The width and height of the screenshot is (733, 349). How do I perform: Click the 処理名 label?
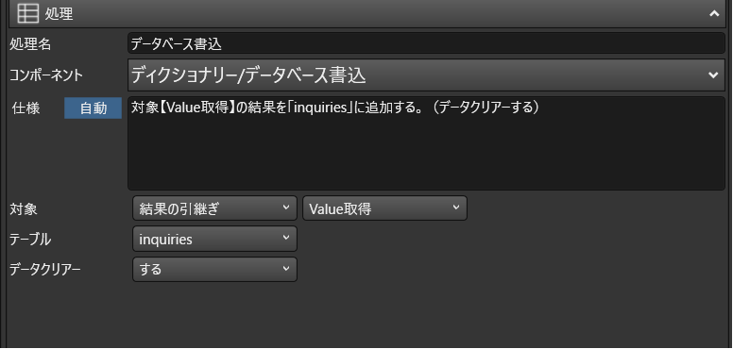tap(30, 44)
